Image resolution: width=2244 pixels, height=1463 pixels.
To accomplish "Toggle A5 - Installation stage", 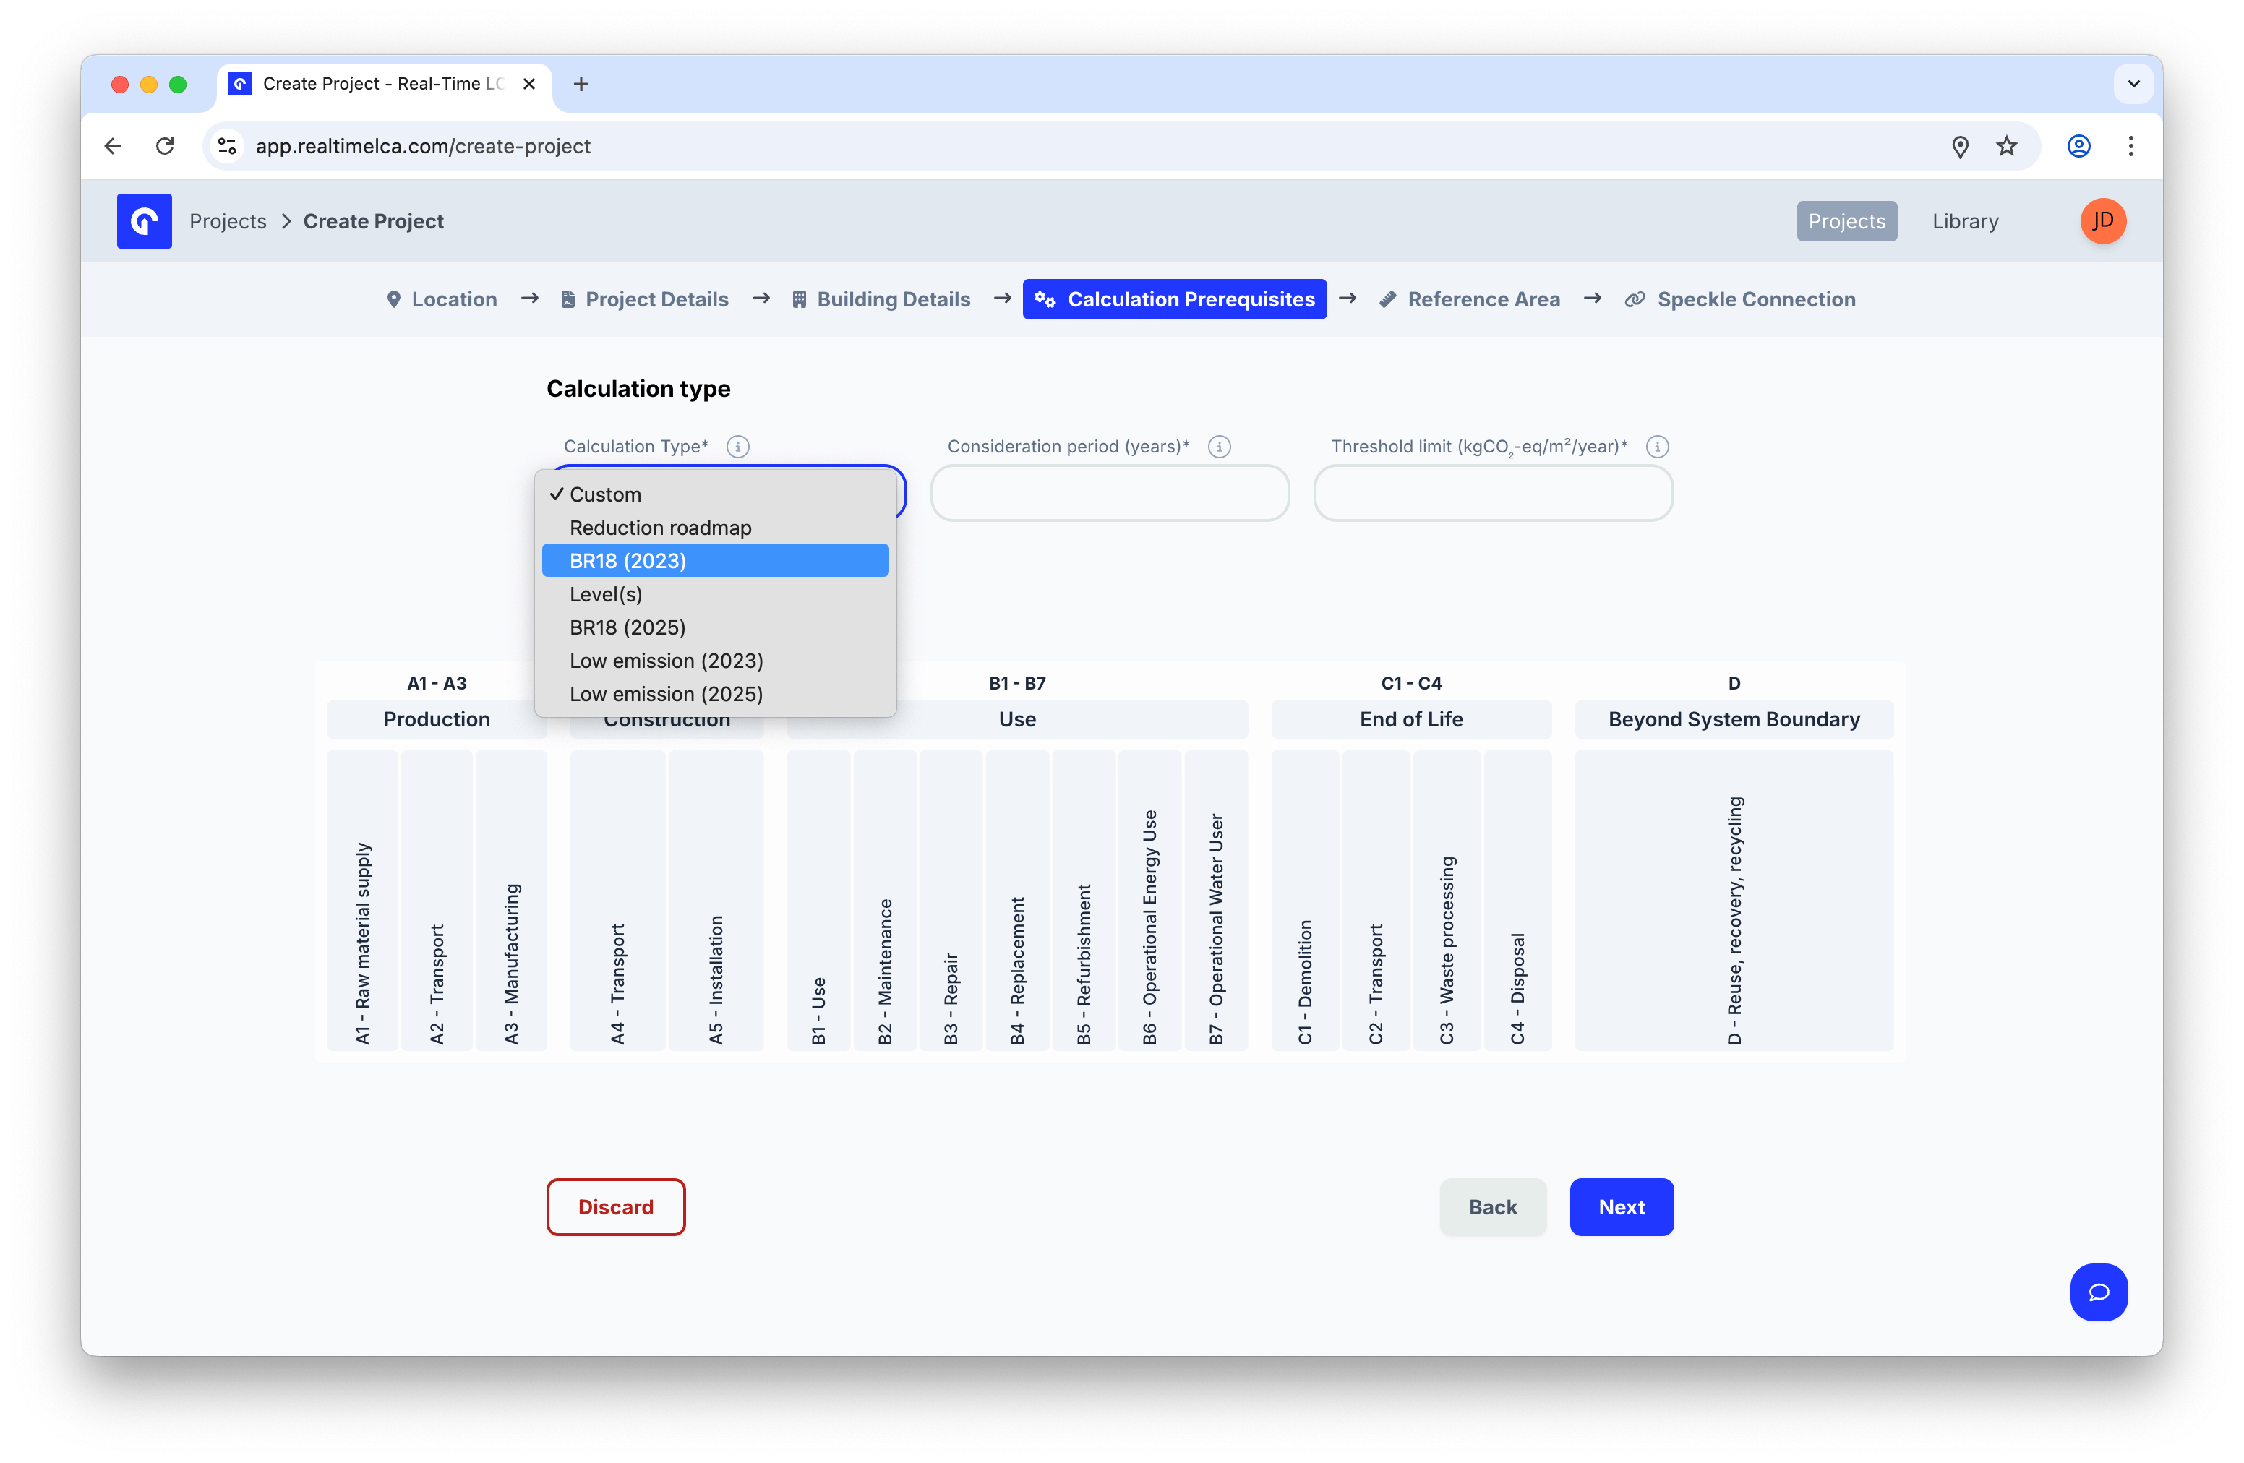I will pyautogui.click(x=716, y=900).
